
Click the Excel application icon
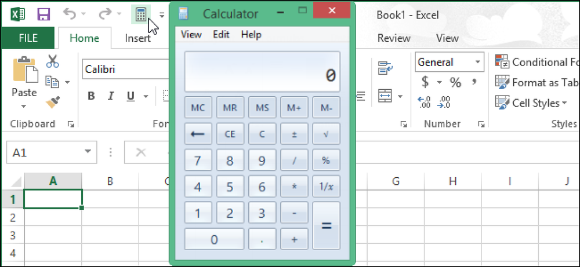[x=18, y=14]
